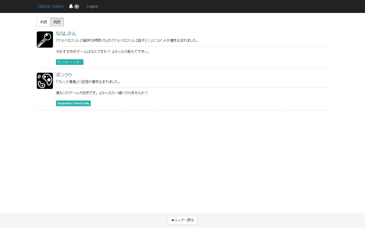Click reply text 僕もこのゲーム大好きです
The image size is (365, 228).
tap(102, 93)
